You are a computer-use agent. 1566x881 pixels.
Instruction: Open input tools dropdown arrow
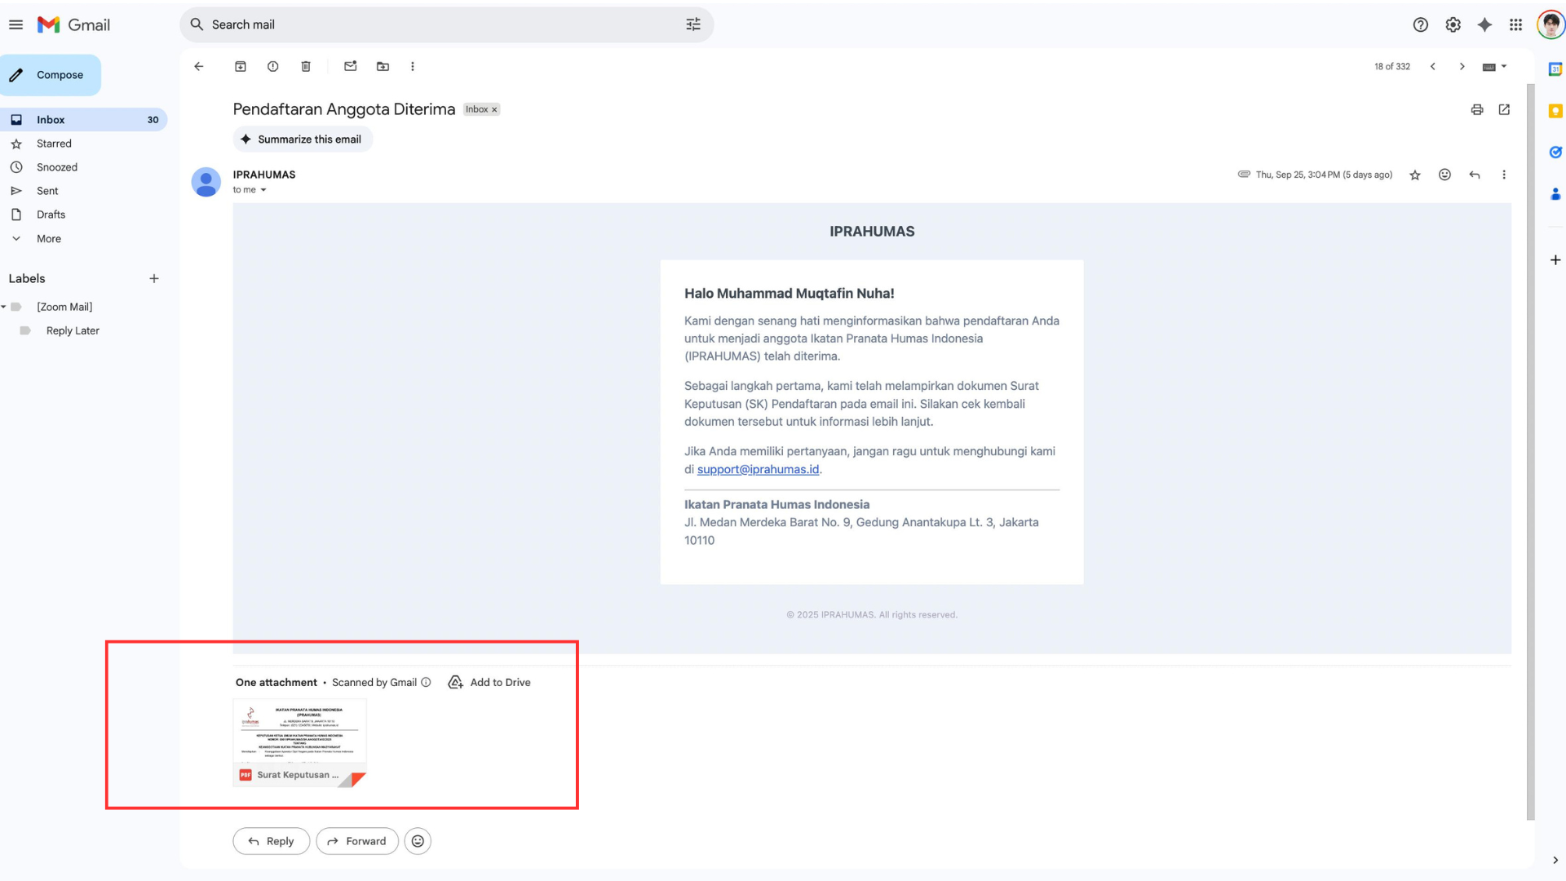[x=1504, y=67]
